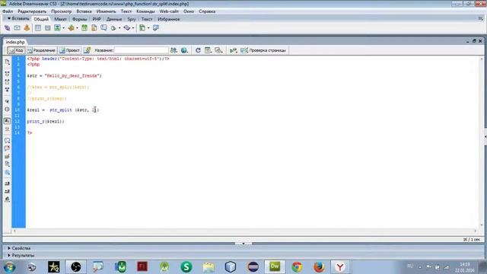Insert a Hyperlink from the Common bar
The width and height of the screenshot is (487, 274).
[x=7, y=28]
